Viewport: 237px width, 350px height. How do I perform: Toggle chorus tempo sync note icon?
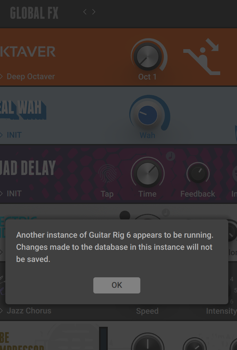pyautogui.click(x=166, y=213)
